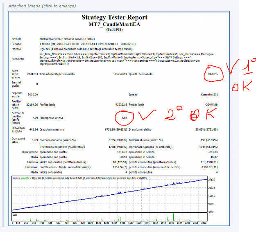The image size is (256, 232).
Task: Click 'Operazioni in perdita (% del totale)' label
Action: (150, 147)
